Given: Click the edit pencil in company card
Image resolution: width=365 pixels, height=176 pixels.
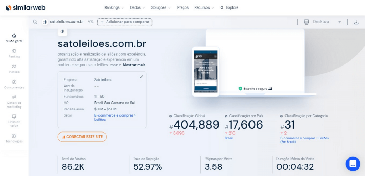Looking at the screenshot, I should coord(141,76).
